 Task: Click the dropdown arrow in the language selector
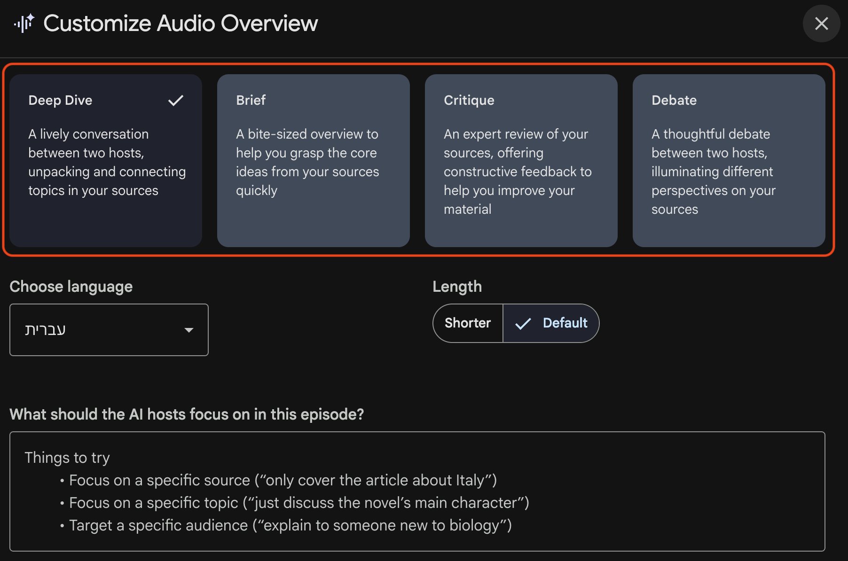point(189,330)
